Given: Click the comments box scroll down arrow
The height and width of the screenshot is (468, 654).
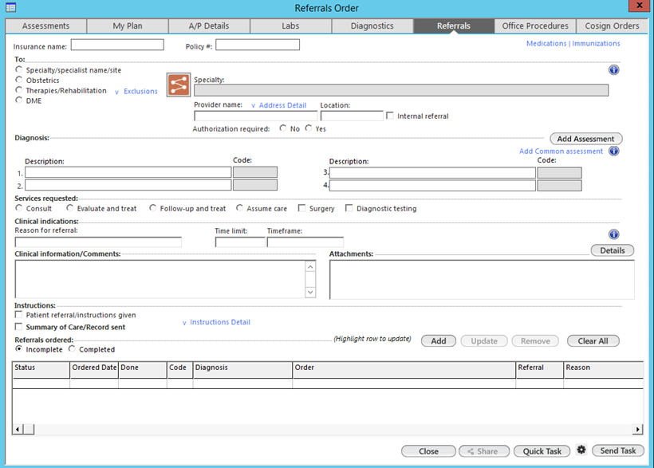Looking at the screenshot, I should [x=310, y=293].
